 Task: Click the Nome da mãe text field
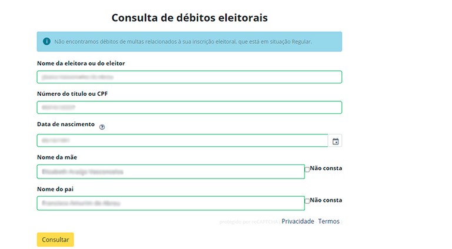[x=170, y=171]
